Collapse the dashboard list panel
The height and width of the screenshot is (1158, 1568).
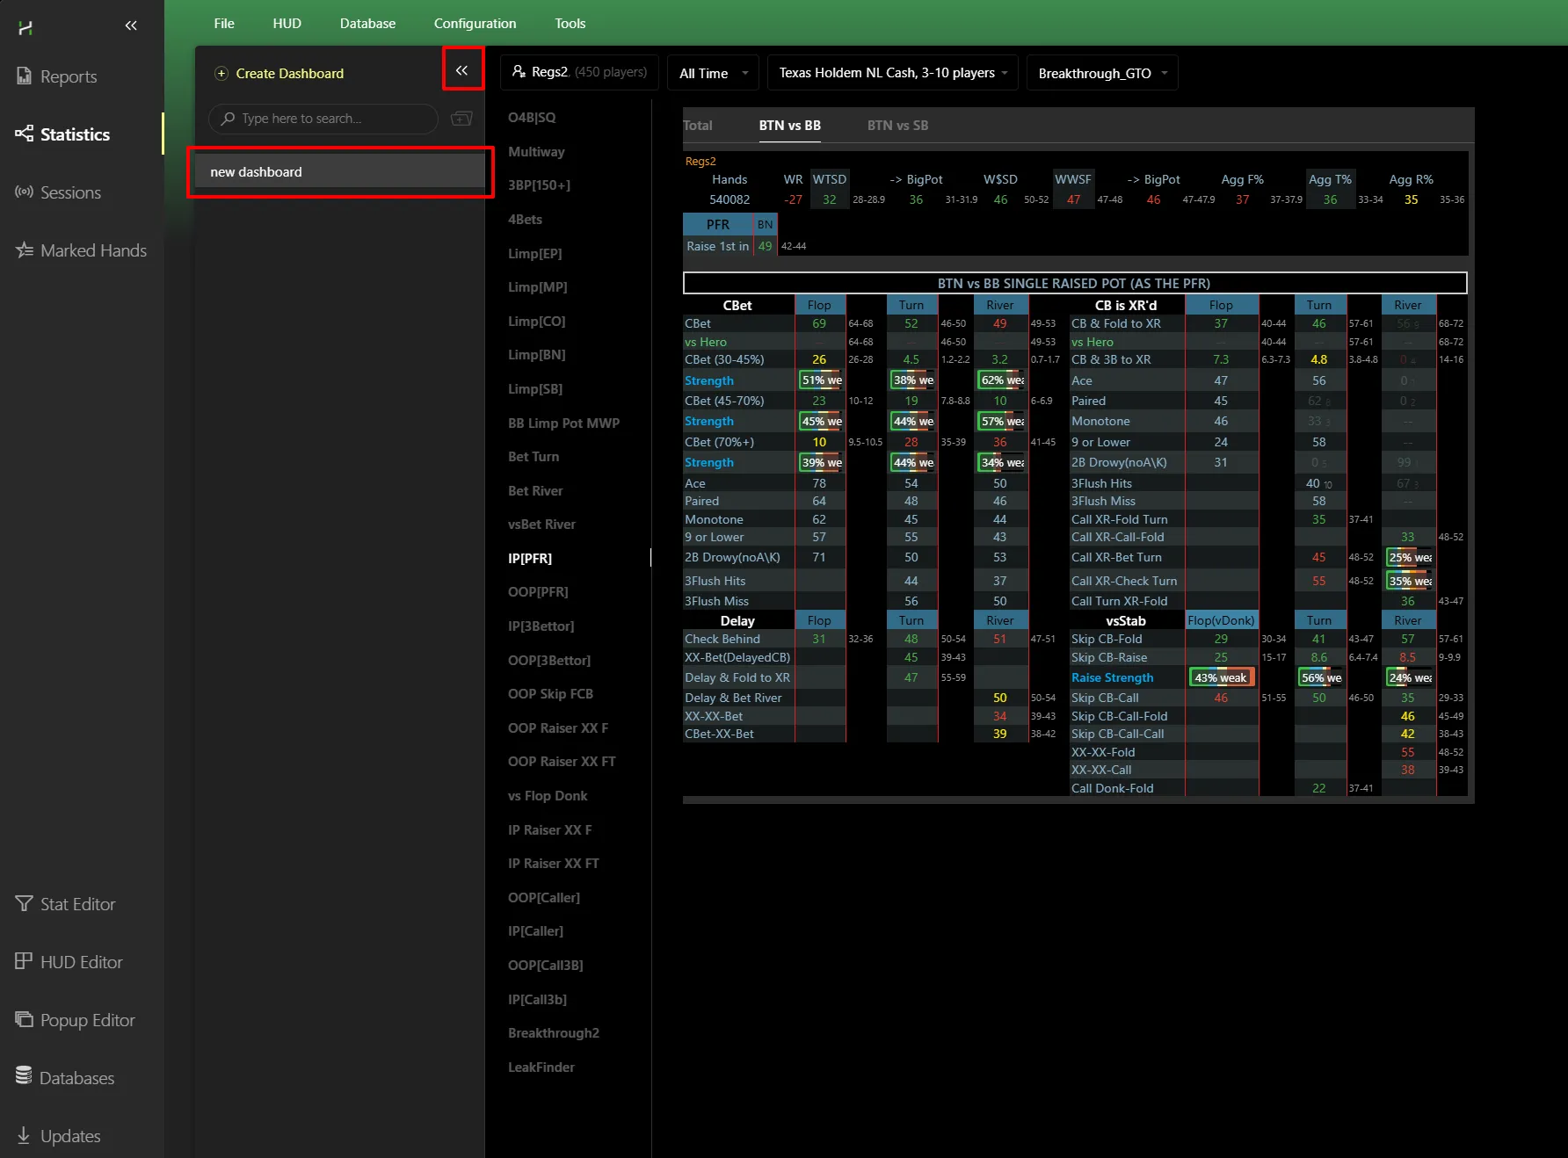click(x=461, y=70)
